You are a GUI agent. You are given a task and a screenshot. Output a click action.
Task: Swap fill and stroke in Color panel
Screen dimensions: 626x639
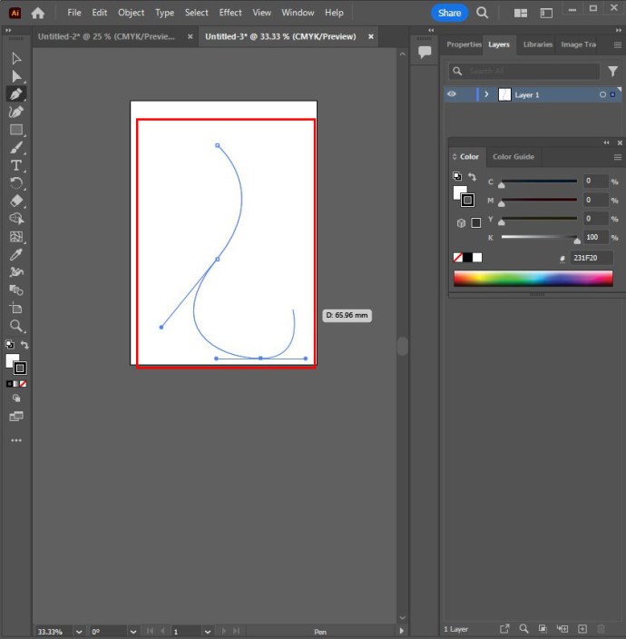pyautogui.click(x=472, y=176)
